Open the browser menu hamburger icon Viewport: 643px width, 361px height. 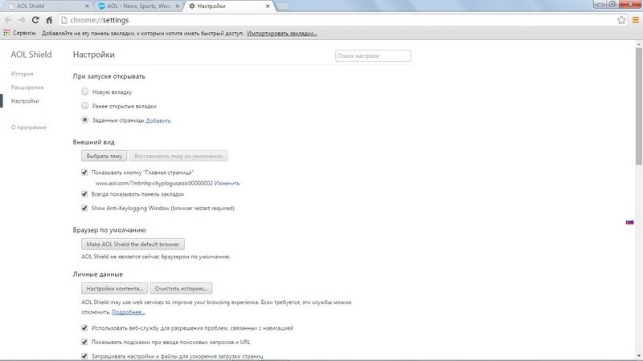click(636, 20)
